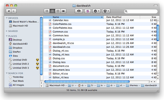Sort by Size column header
164x100 pixels.
[x=150, y=17]
